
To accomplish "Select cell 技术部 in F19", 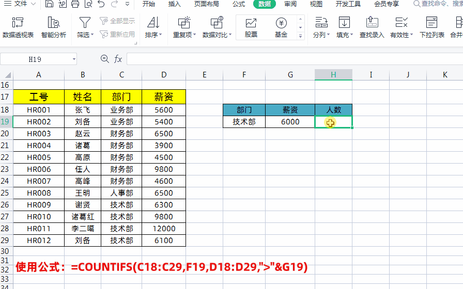I will click(x=244, y=122).
